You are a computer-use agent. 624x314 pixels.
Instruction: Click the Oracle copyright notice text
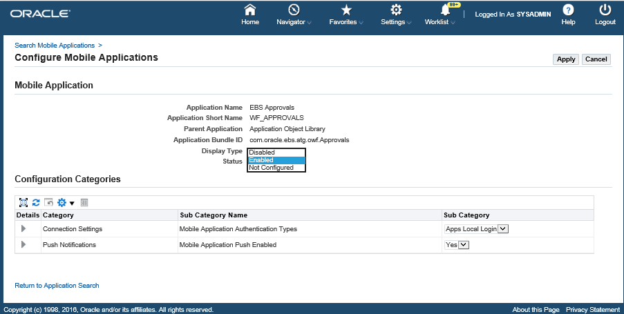pos(108,310)
